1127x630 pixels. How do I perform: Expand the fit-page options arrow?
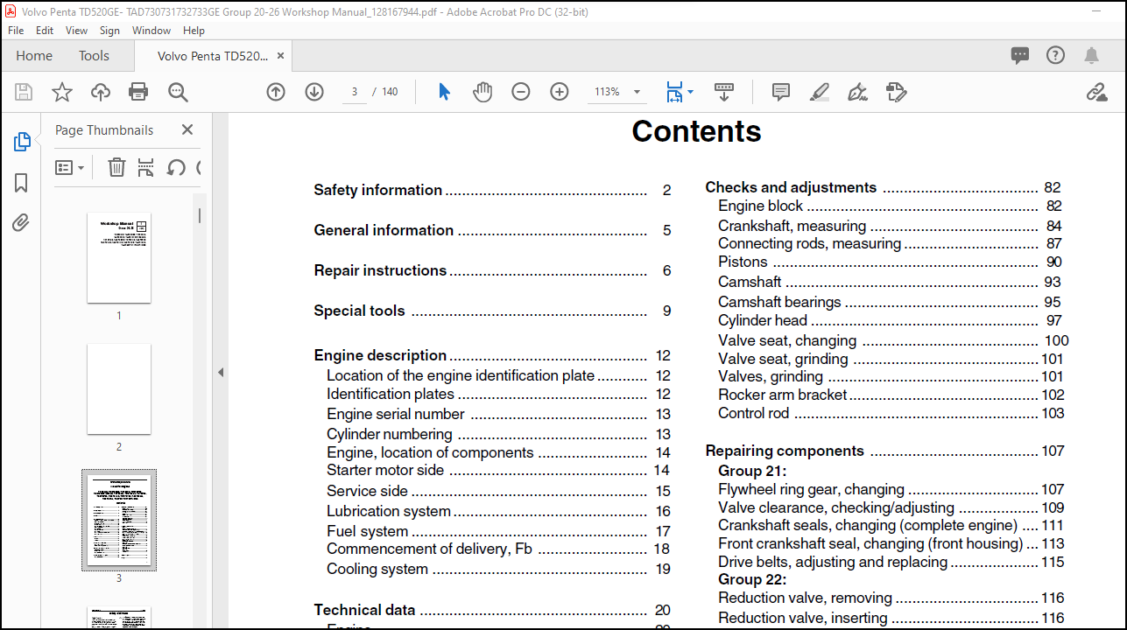click(x=691, y=92)
